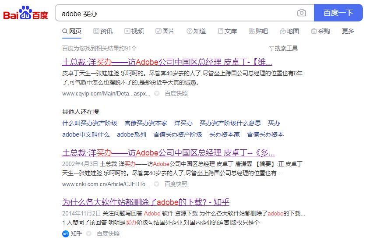366x240 pixels.
Task: Search related query 官僚买办资本
Action: (x=265, y=134)
